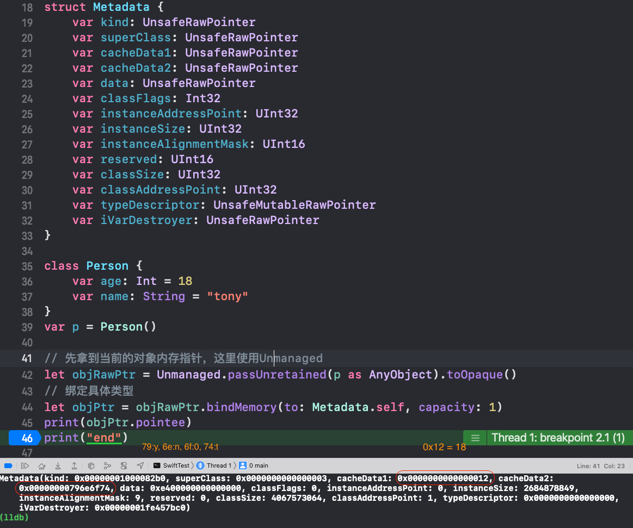Click the Simulate Location arrow icon

pos(140,465)
